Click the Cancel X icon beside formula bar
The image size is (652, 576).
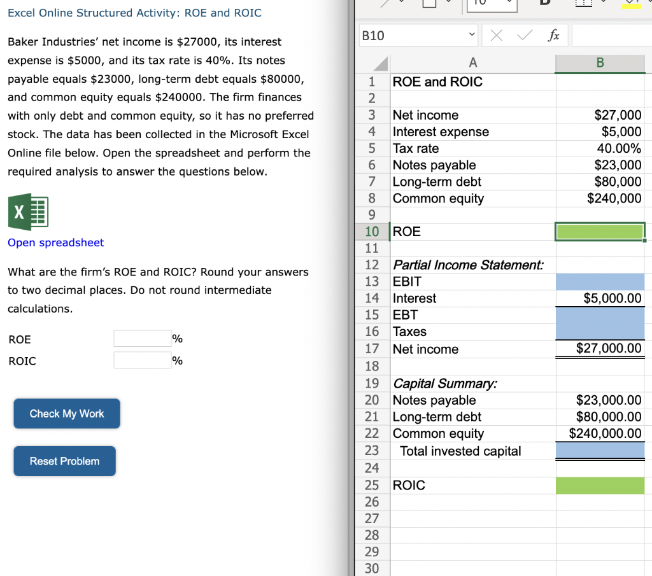pos(496,36)
